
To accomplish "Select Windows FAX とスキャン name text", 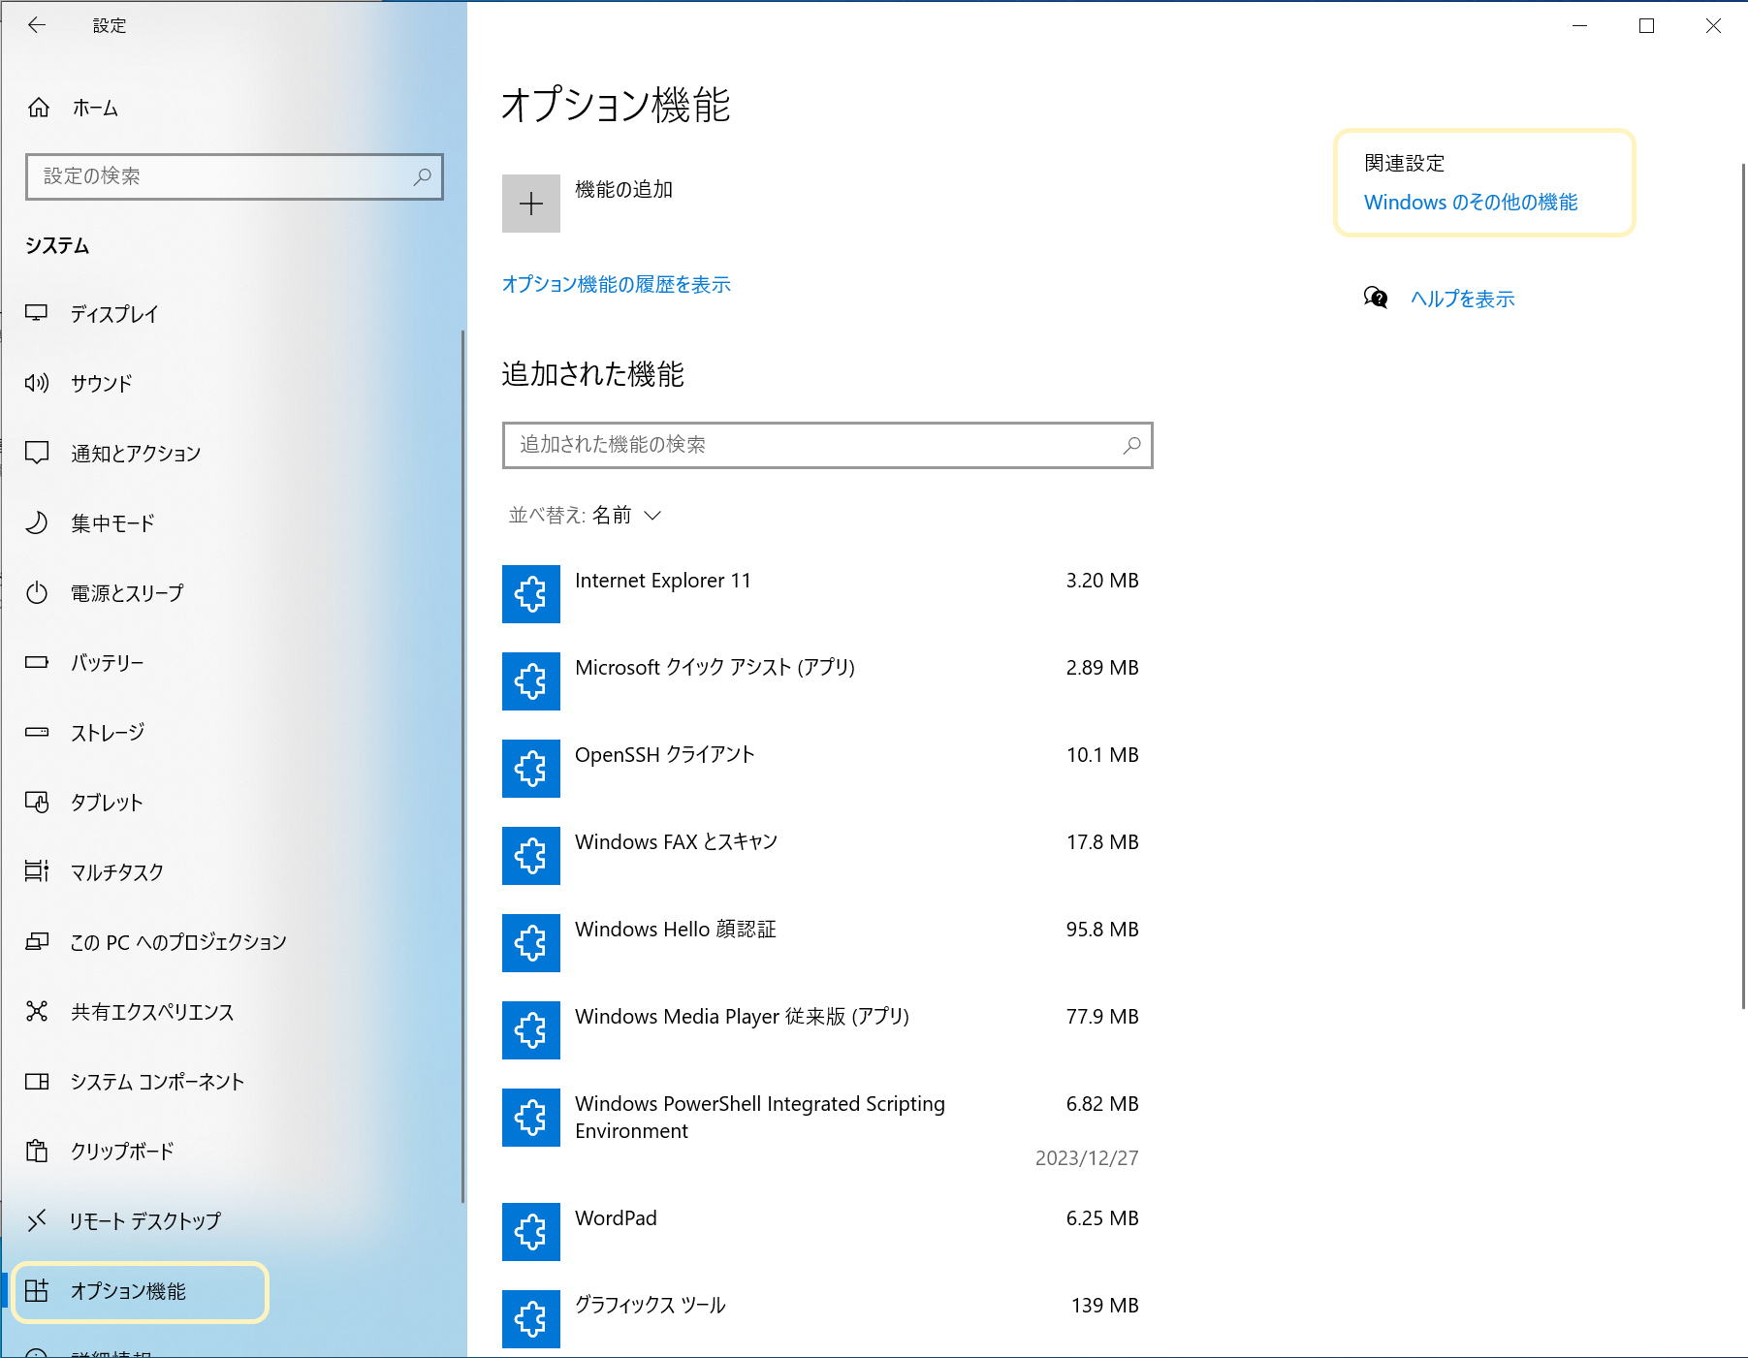I will tap(677, 842).
